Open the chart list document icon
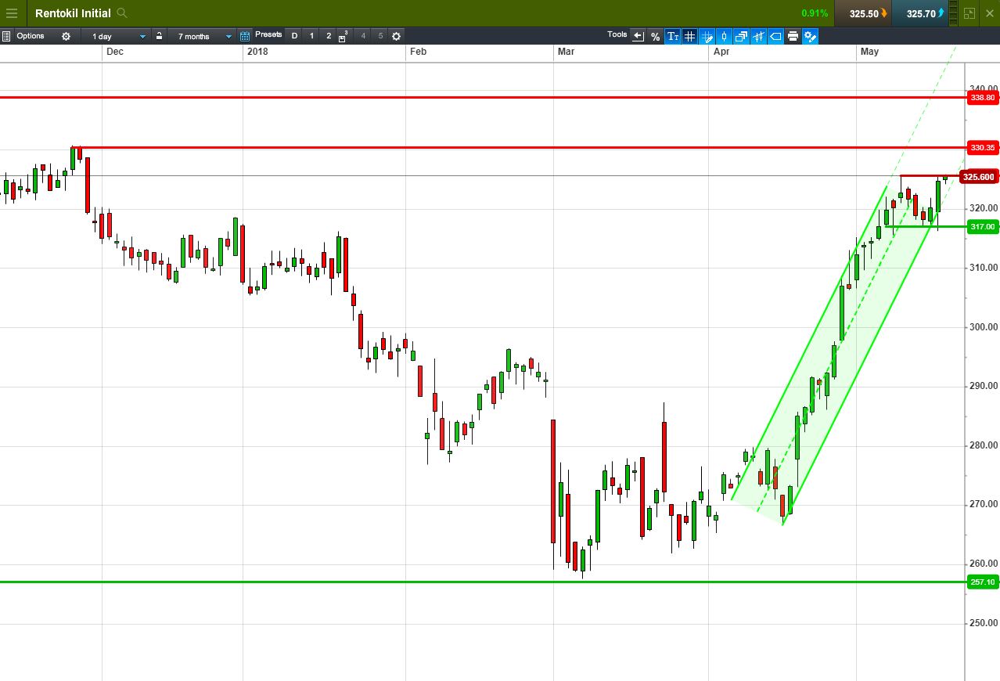This screenshot has height=681, width=1000. [x=6, y=36]
